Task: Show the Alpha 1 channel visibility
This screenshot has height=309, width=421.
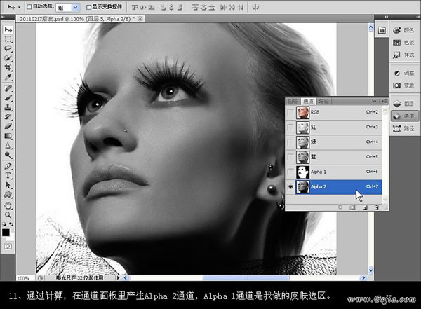Action: [x=290, y=172]
